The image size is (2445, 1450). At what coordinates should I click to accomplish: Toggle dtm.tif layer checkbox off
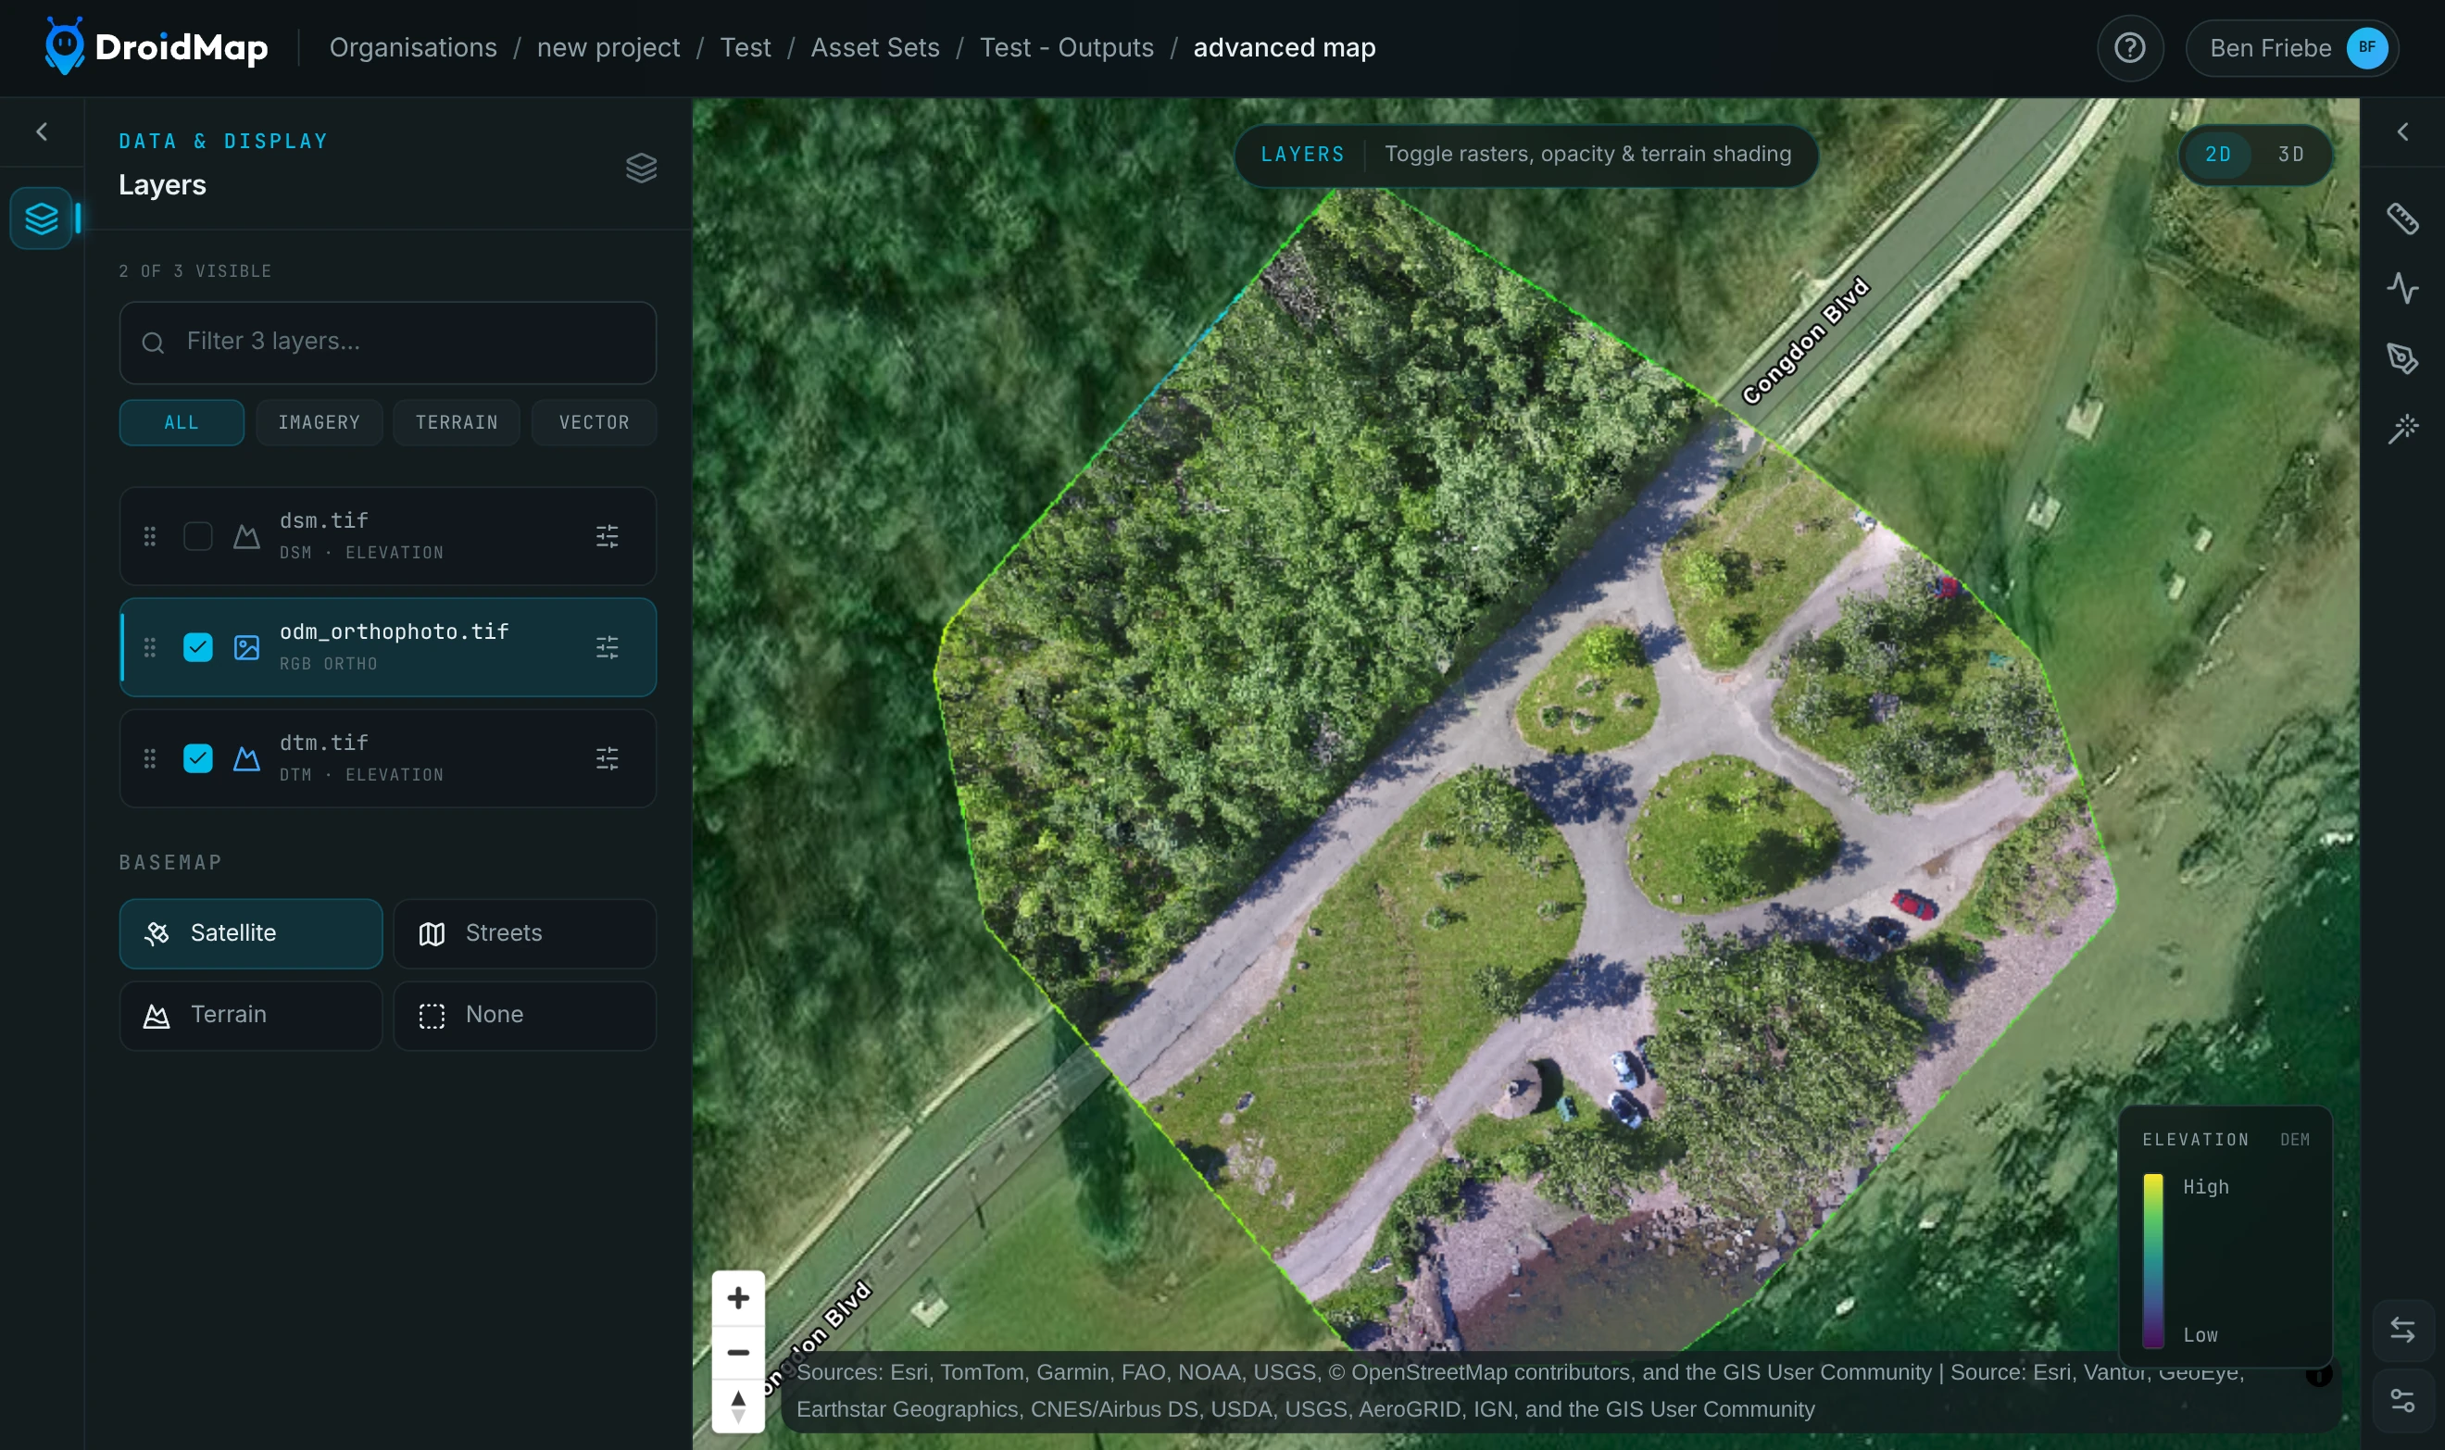(197, 758)
